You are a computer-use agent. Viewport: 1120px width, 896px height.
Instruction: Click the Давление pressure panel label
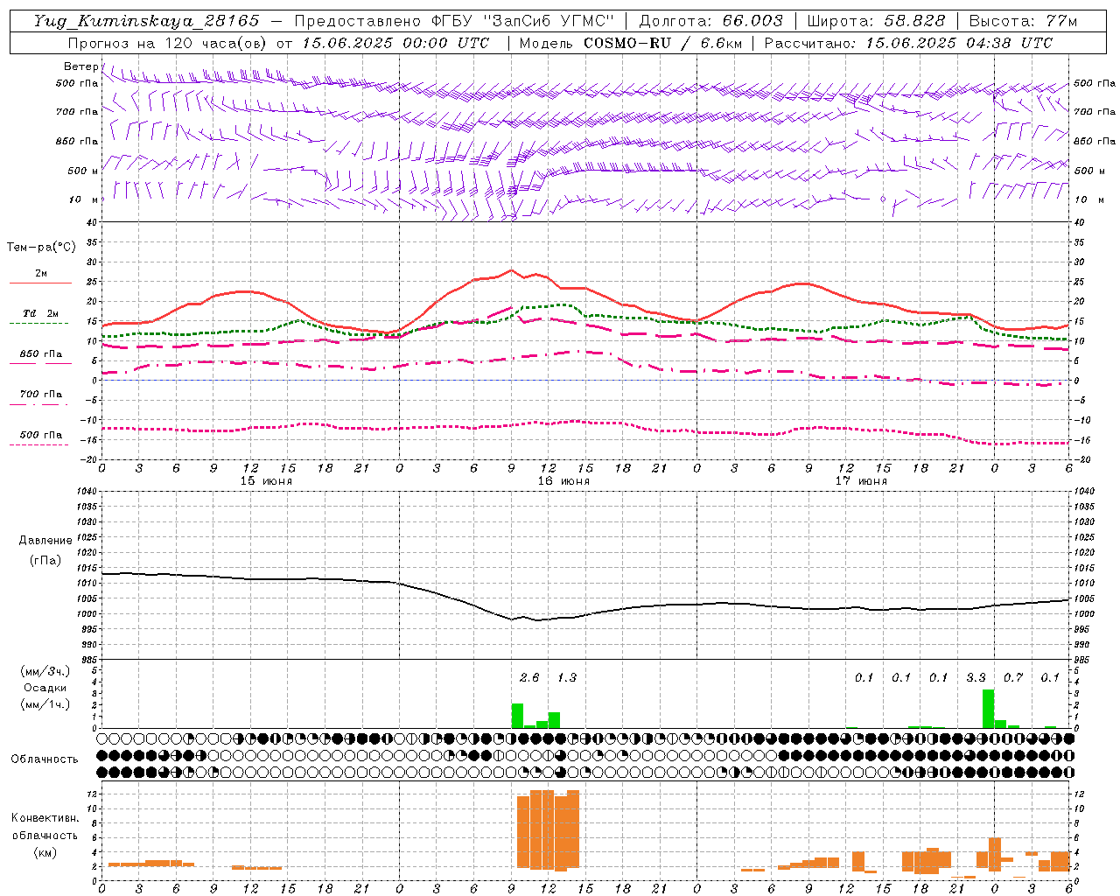coord(45,541)
